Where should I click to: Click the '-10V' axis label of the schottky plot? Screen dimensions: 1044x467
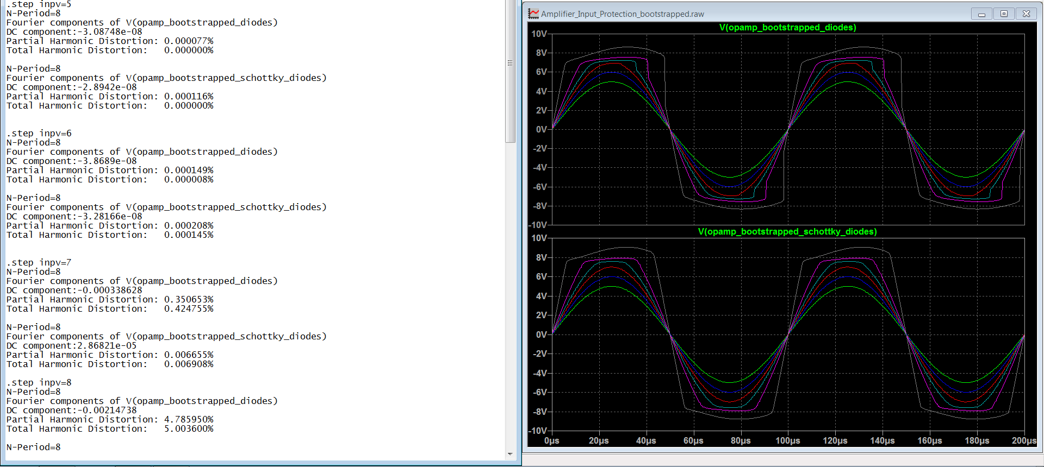coord(538,431)
